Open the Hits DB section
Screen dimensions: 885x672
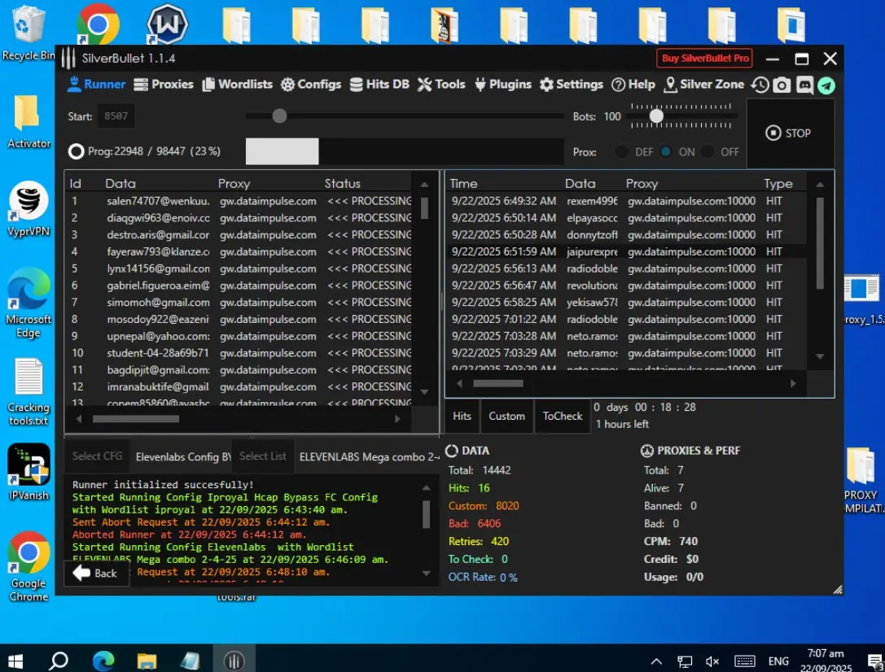[379, 85]
